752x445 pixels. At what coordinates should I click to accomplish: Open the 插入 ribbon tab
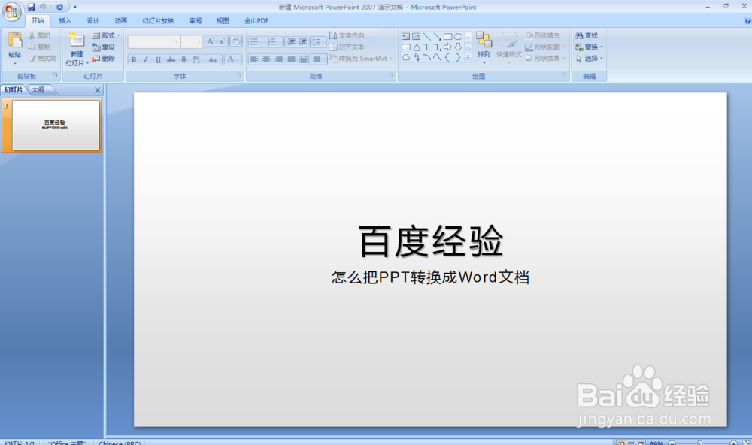[65, 20]
